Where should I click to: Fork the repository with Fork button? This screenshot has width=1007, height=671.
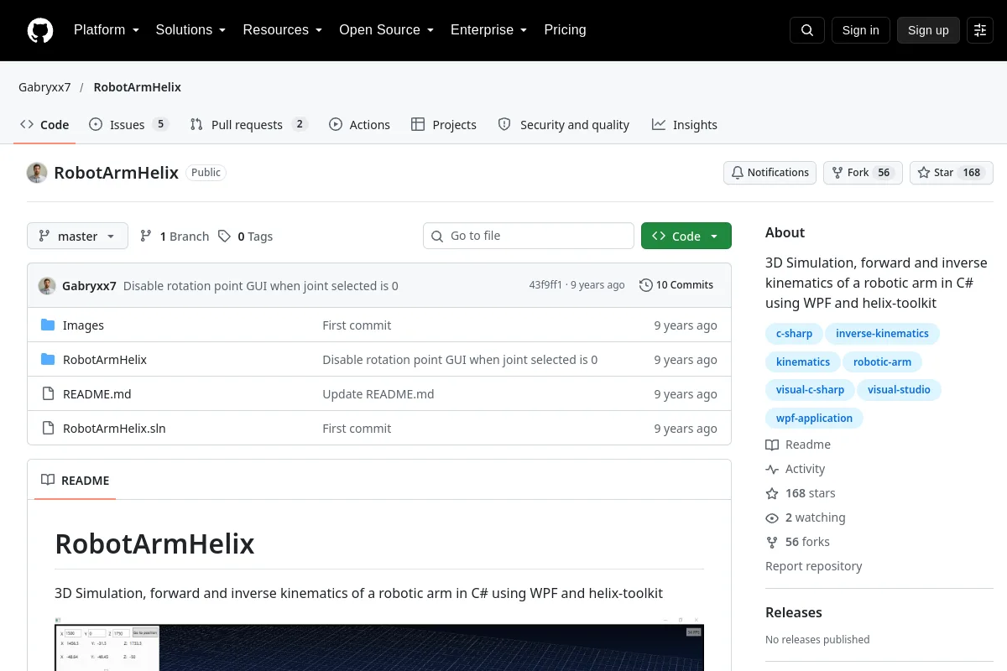[x=863, y=173]
